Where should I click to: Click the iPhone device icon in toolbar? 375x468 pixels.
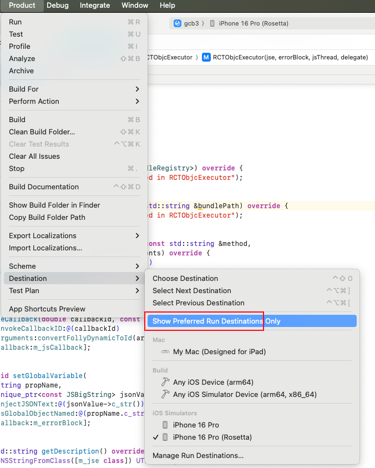click(x=212, y=23)
